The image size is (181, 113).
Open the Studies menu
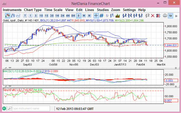[x=103, y=10]
